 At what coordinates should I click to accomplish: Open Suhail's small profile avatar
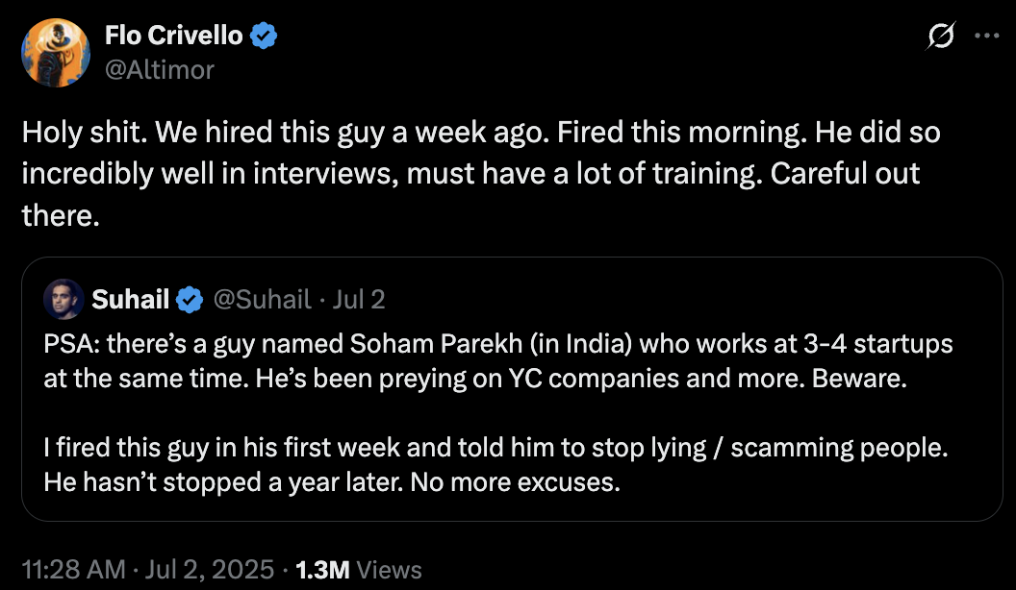coord(63,300)
